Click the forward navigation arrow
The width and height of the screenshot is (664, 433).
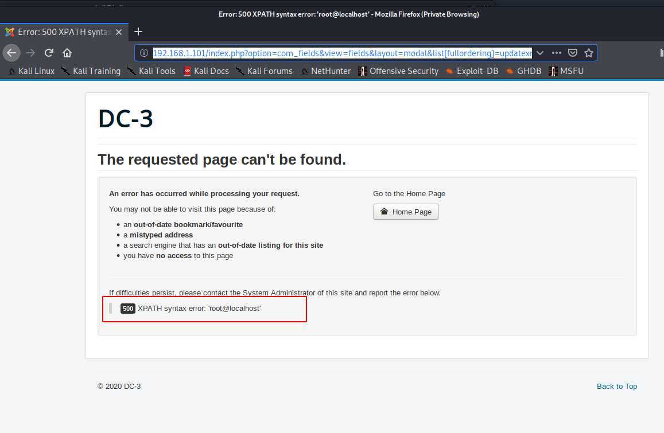coord(30,53)
